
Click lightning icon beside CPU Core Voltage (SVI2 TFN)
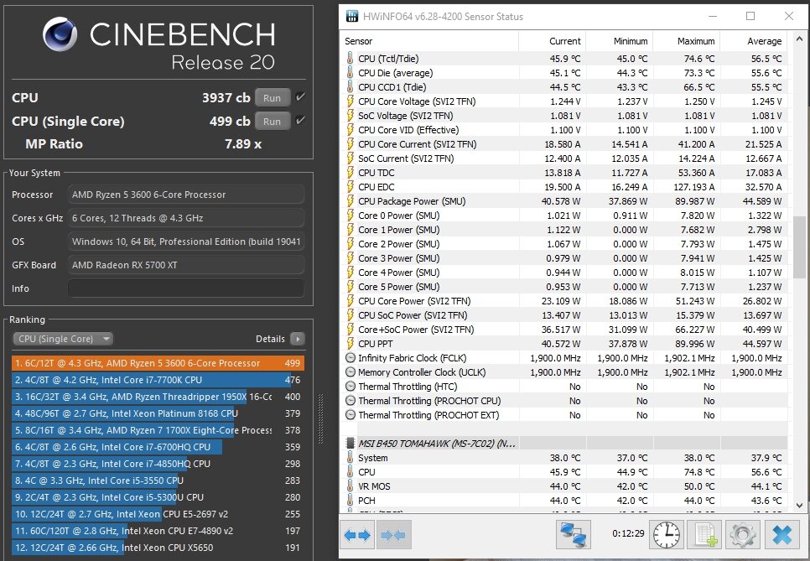point(350,101)
